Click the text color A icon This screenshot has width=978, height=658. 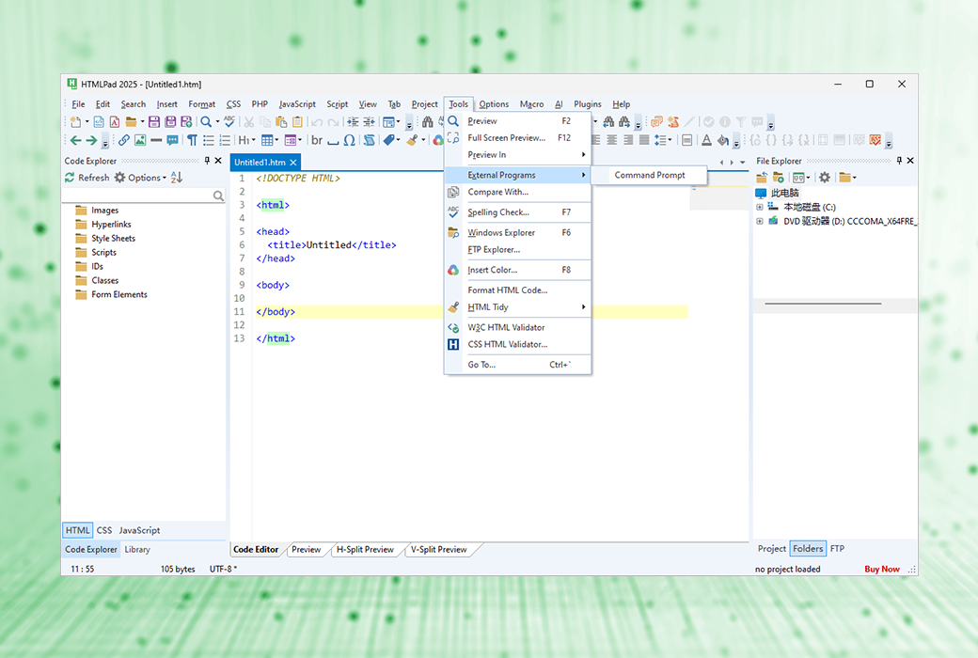tap(706, 140)
